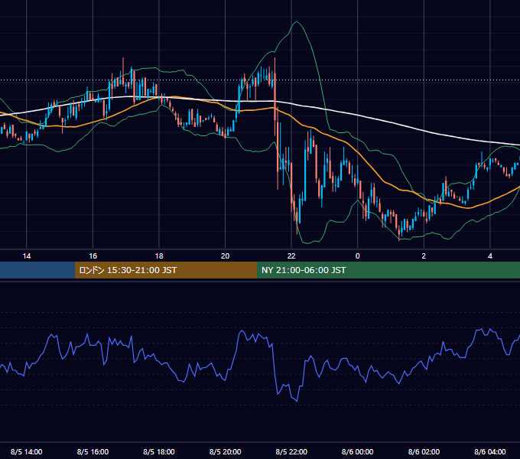The image size is (520, 459).
Task: Click the 8/6 02:00 date label
Action: (424, 451)
